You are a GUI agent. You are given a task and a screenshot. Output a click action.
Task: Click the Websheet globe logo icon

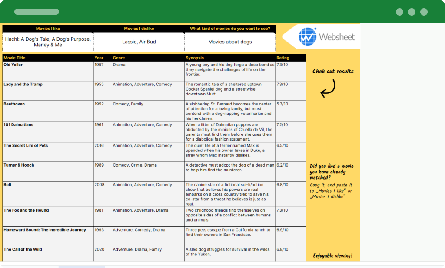tap(307, 36)
